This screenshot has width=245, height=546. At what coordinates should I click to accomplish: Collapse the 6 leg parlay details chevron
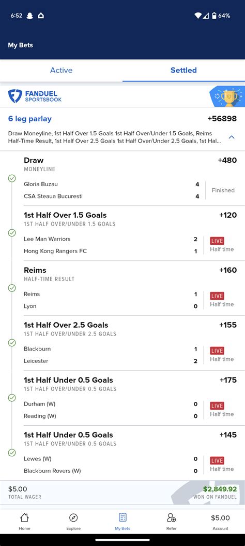tap(232, 137)
